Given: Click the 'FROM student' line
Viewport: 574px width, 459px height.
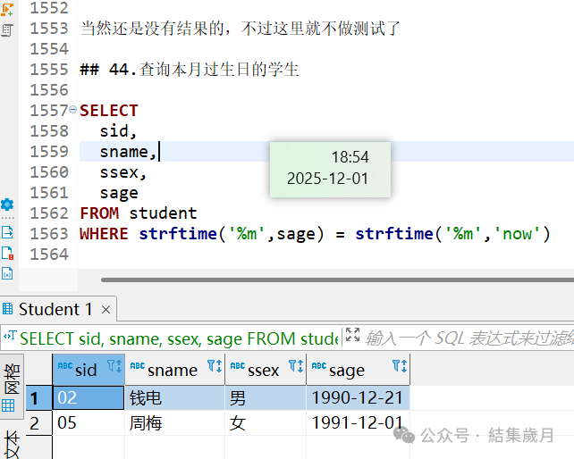Looking at the screenshot, I should click(139, 213).
